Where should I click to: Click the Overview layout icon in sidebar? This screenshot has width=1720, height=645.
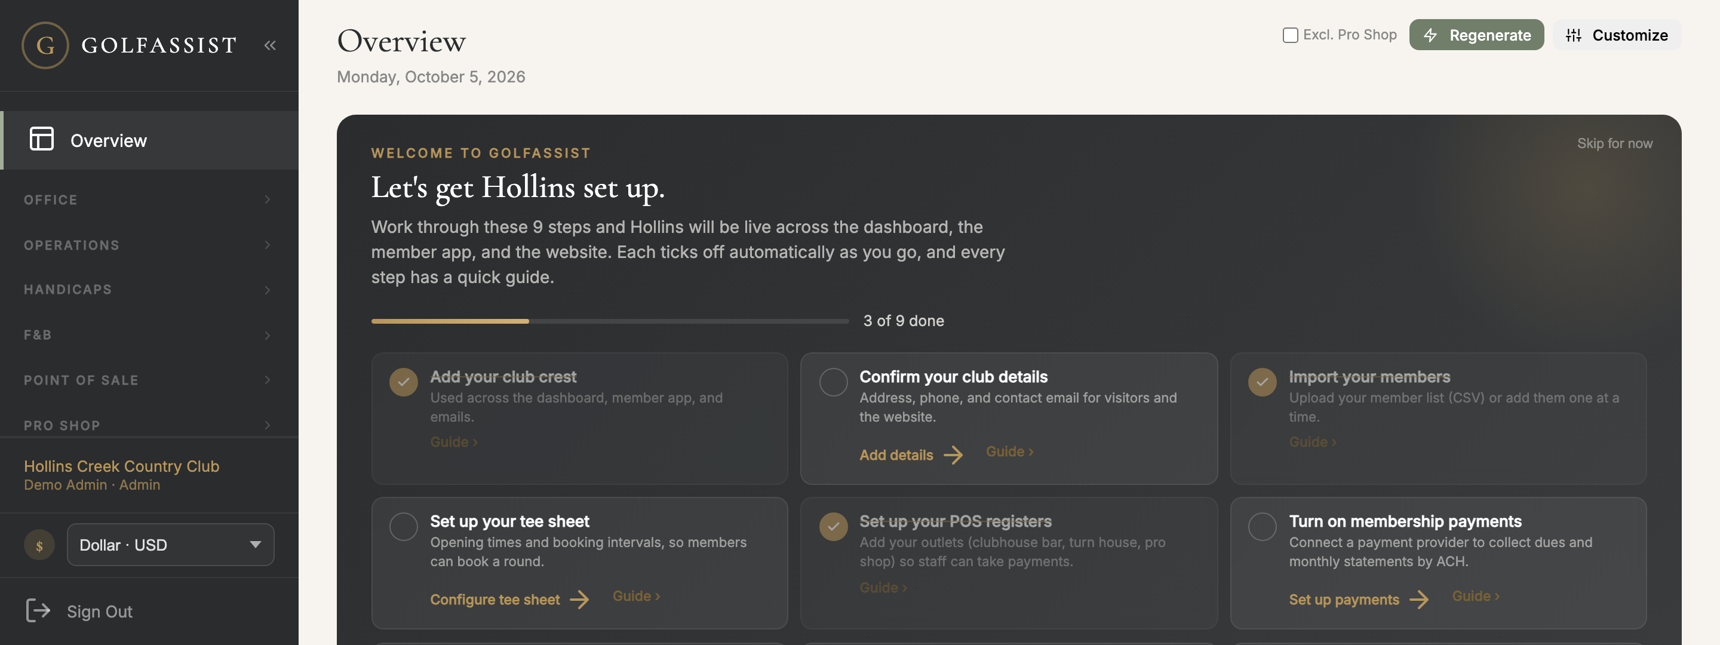click(x=41, y=139)
